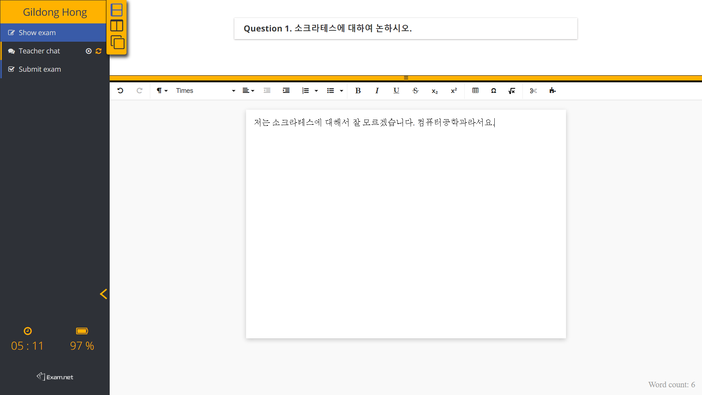The image size is (702, 395).
Task: Open the special characters (omega) tool
Action: click(494, 91)
